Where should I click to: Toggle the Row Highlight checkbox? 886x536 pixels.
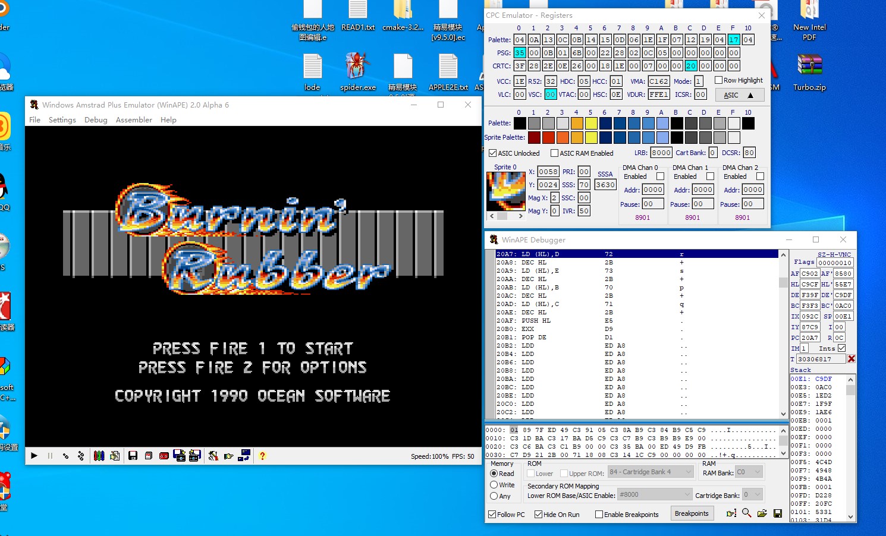point(718,80)
